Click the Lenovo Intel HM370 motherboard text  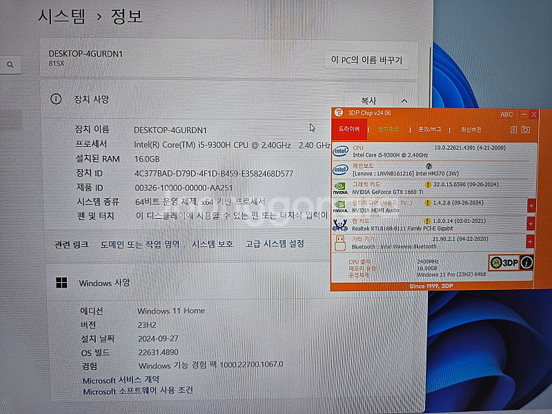click(406, 174)
